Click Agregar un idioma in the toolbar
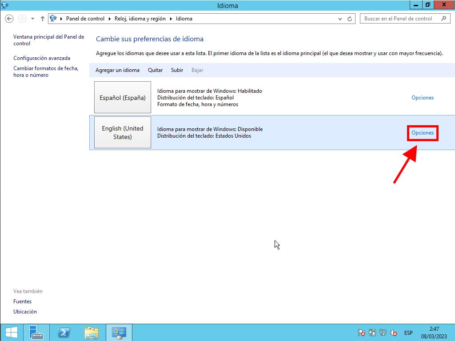This screenshot has width=455, height=341. tap(117, 70)
